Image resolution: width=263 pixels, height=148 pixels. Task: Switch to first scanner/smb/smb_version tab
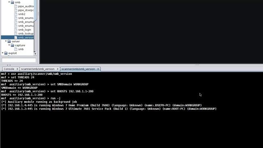(38, 69)
